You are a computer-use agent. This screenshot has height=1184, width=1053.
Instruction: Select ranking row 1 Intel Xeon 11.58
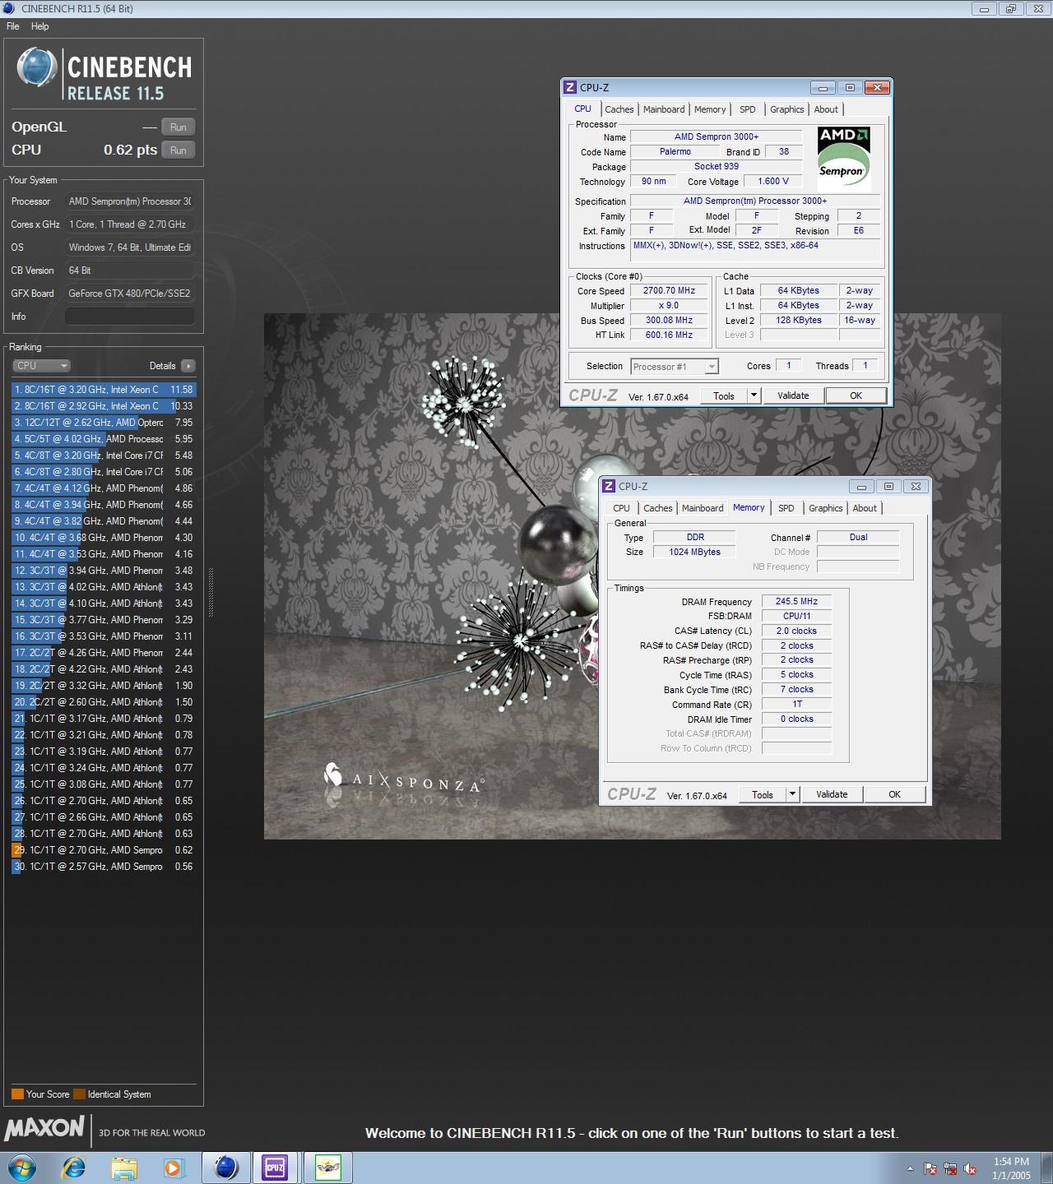104,390
